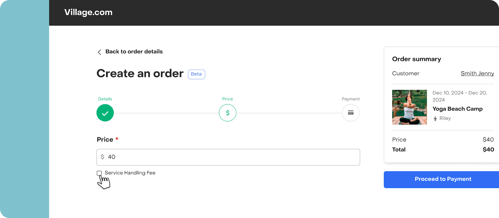Click the Riley attendee name
Image resolution: width=499 pixels, height=218 pixels.
point(445,118)
